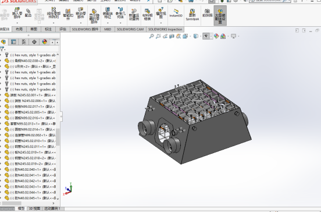Create a new motion study (新建运动算例)
321x212 pixels.
(134, 15)
